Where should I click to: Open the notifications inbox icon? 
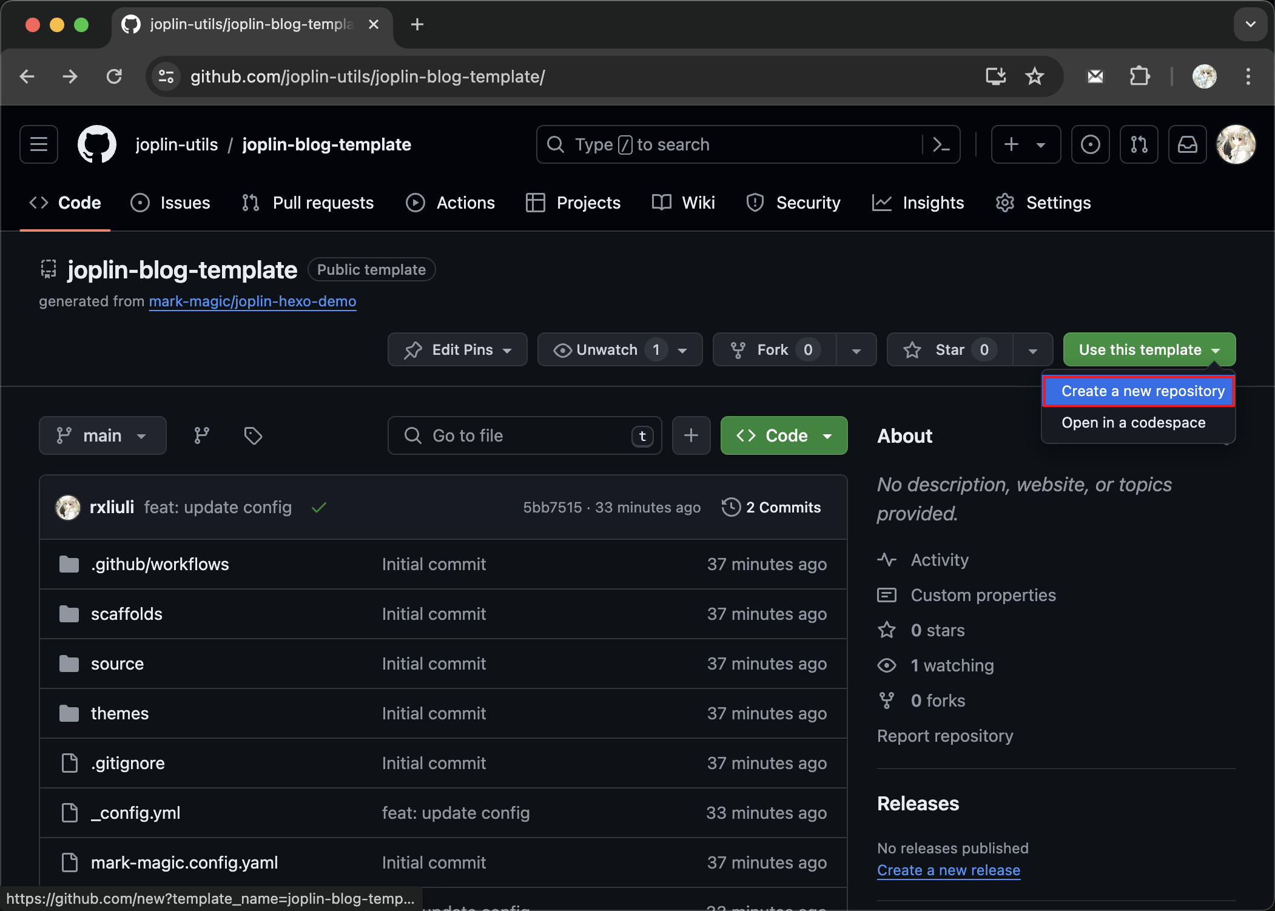(1187, 144)
